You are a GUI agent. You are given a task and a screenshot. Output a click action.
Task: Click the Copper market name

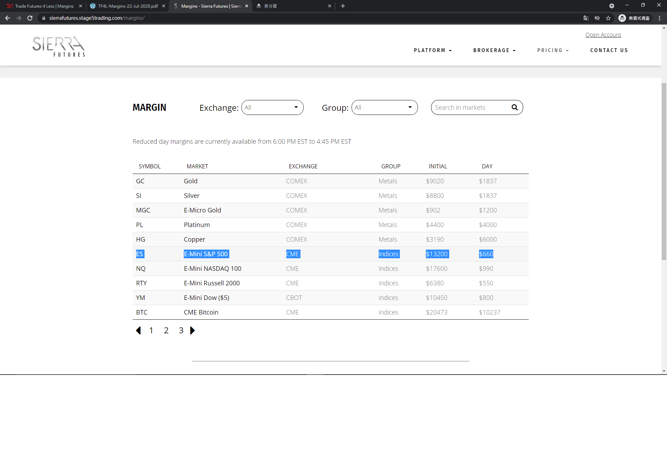coord(195,240)
